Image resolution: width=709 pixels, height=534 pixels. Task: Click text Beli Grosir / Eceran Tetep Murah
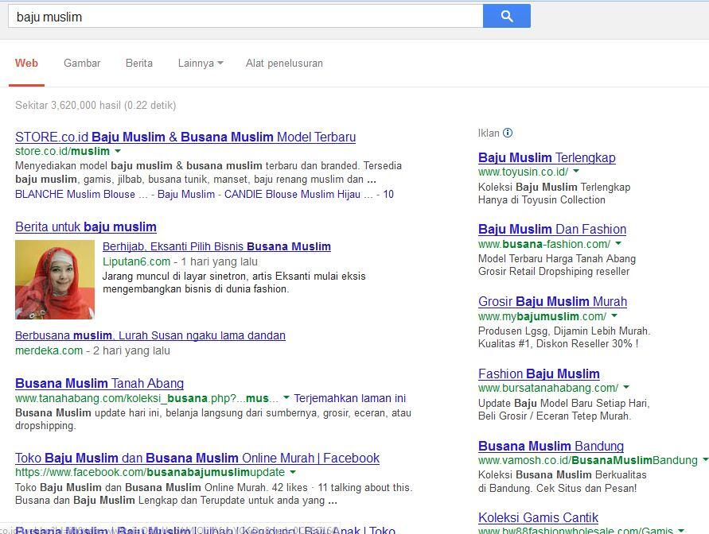pos(555,416)
